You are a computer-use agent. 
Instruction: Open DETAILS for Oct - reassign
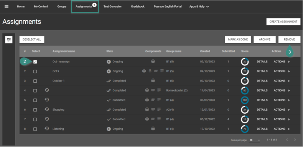(x=262, y=62)
